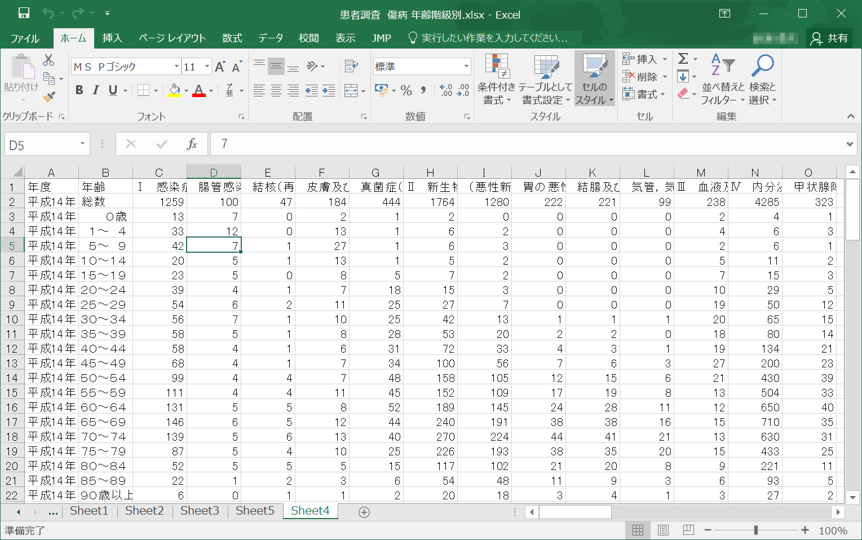Switch to the ページ レイアウト tab

[x=172, y=38]
